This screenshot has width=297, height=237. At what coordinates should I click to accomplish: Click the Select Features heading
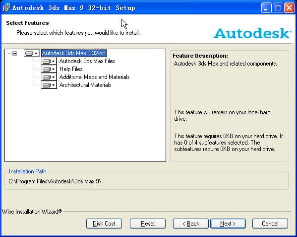27,23
